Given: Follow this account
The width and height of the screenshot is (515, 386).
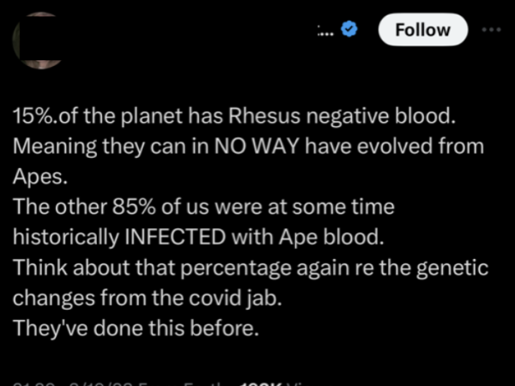Looking at the screenshot, I should [422, 29].
